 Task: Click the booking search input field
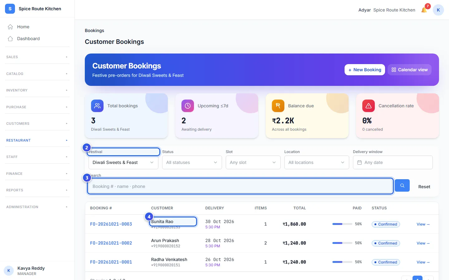[x=240, y=186]
